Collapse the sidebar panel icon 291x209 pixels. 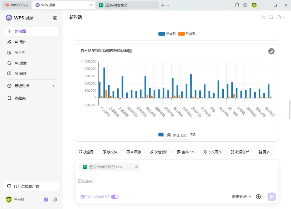55,18
